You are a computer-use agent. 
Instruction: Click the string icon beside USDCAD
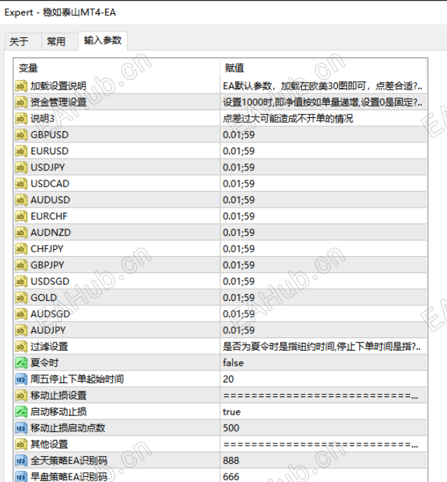coord(21,184)
